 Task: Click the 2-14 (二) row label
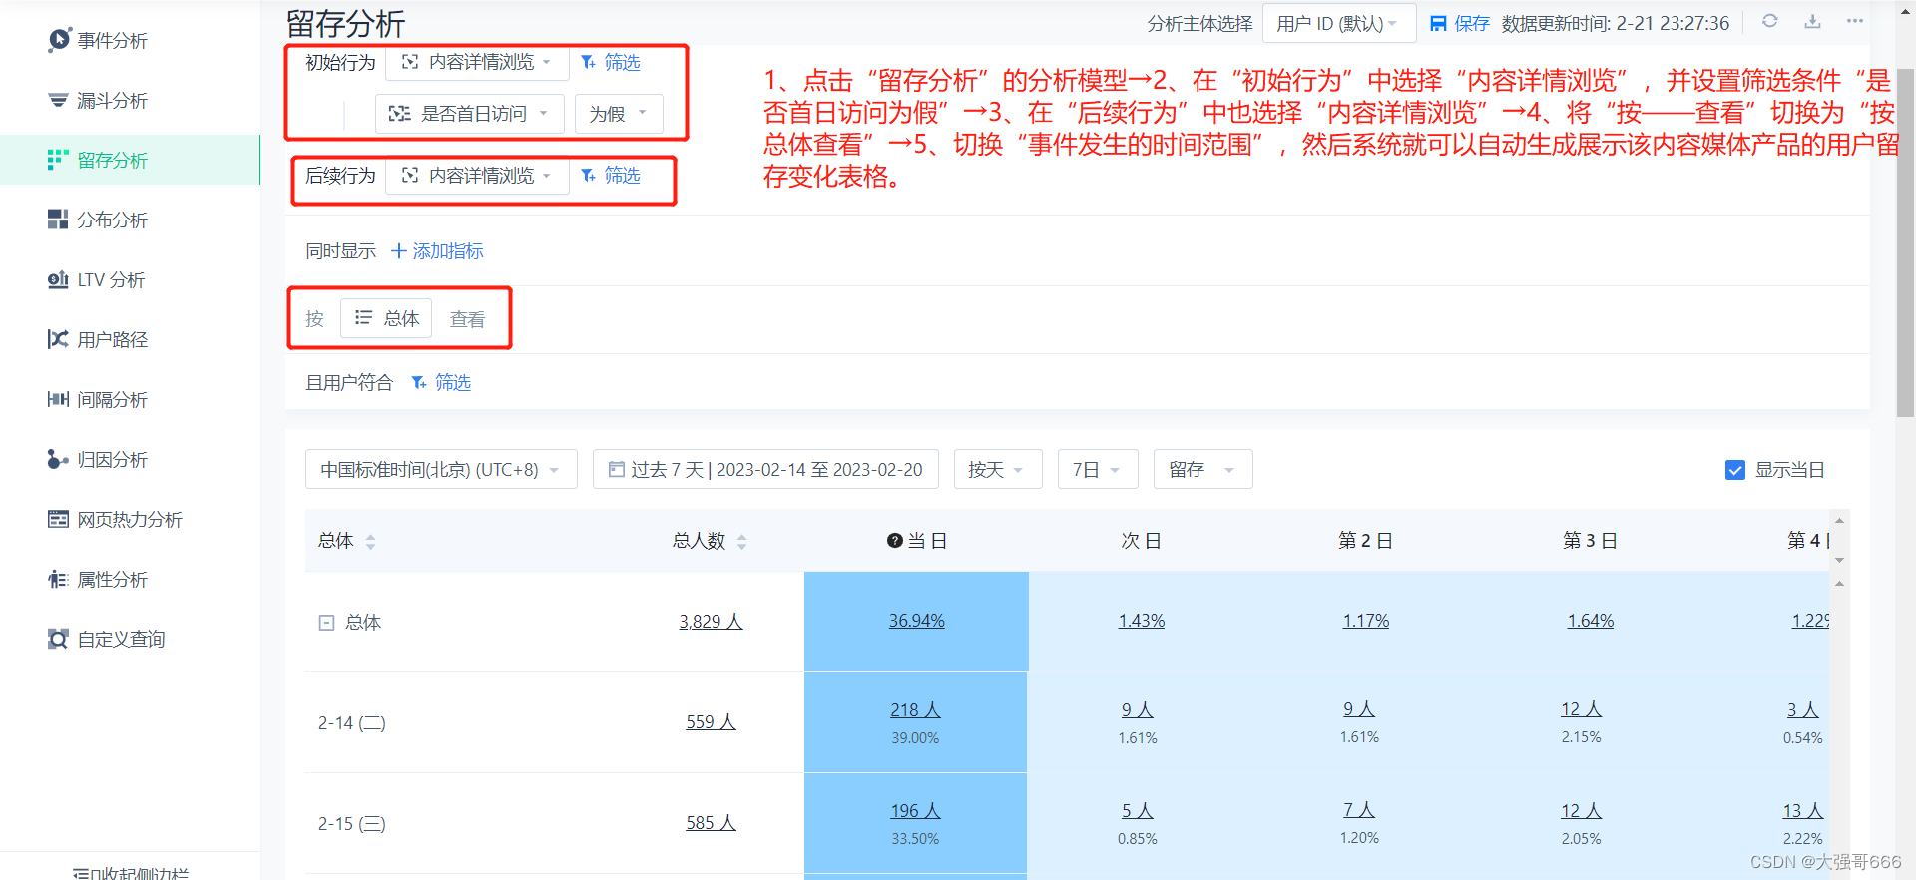pyautogui.click(x=351, y=723)
